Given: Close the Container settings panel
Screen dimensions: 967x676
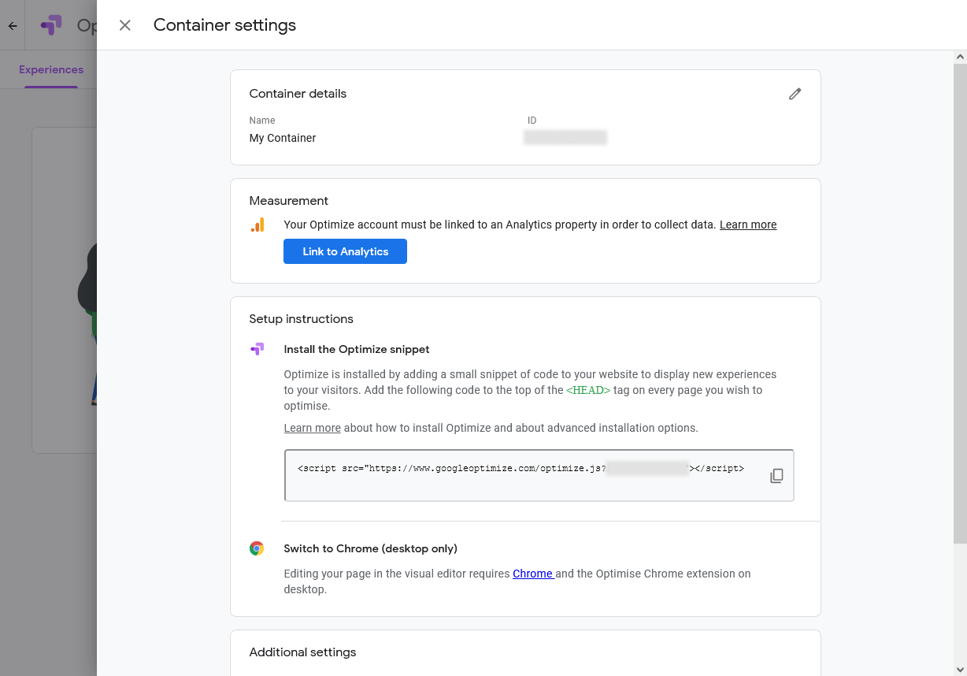Looking at the screenshot, I should click(x=124, y=25).
